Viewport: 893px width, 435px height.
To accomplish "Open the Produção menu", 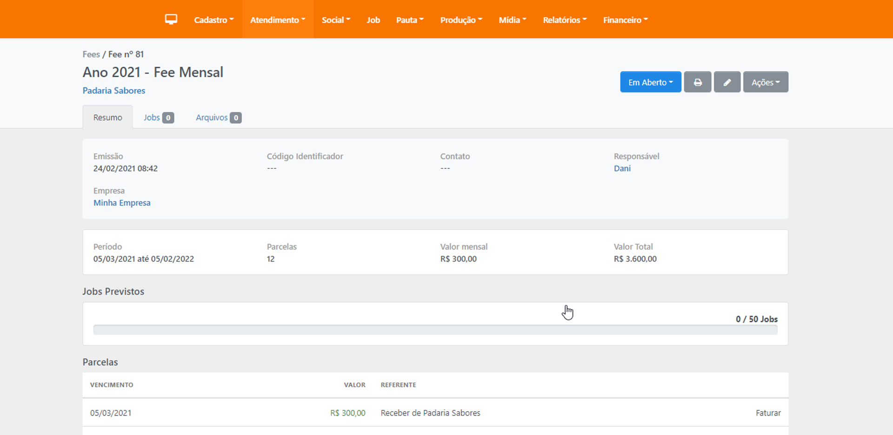I will coord(461,20).
